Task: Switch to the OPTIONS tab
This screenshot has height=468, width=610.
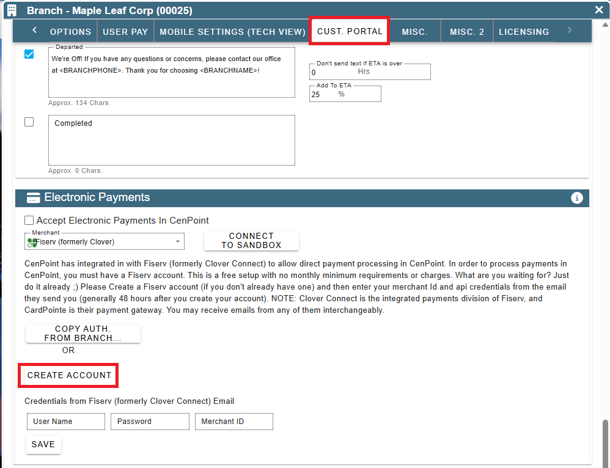Action: (x=70, y=32)
